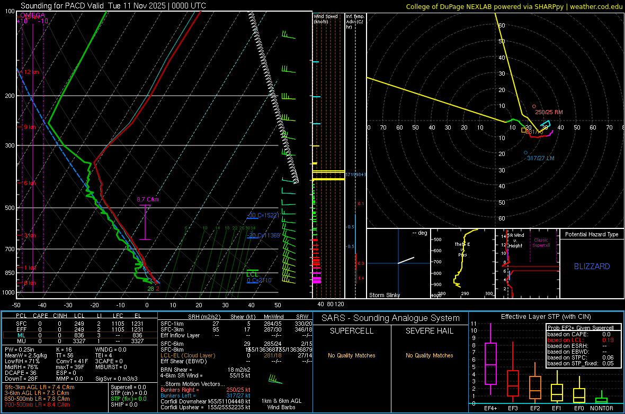
Task: Click the 'Eff Inflow Layer' row
Action: (x=236, y=335)
